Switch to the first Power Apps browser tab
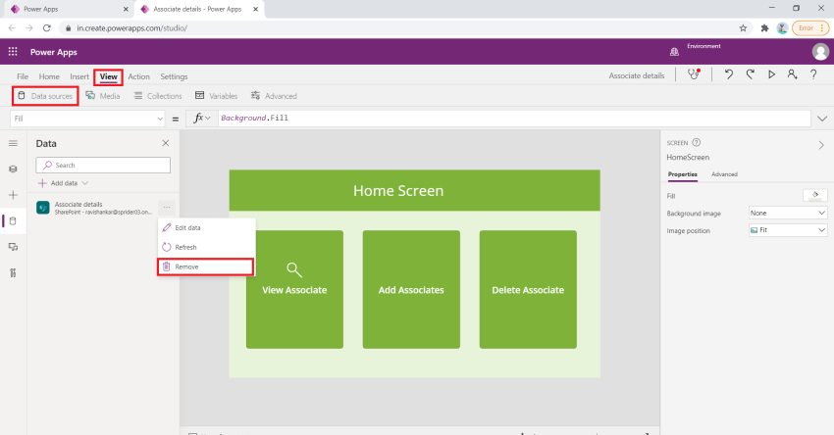The height and width of the screenshot is (435, 834). pos(68,9)
